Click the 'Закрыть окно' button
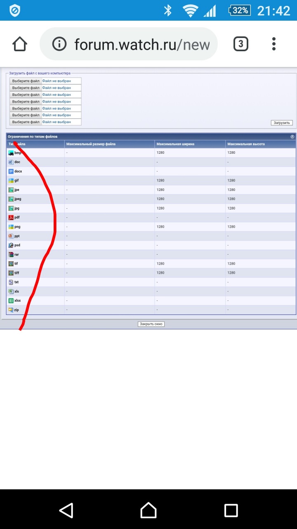 pyautogui.click(x=151, y=324)
